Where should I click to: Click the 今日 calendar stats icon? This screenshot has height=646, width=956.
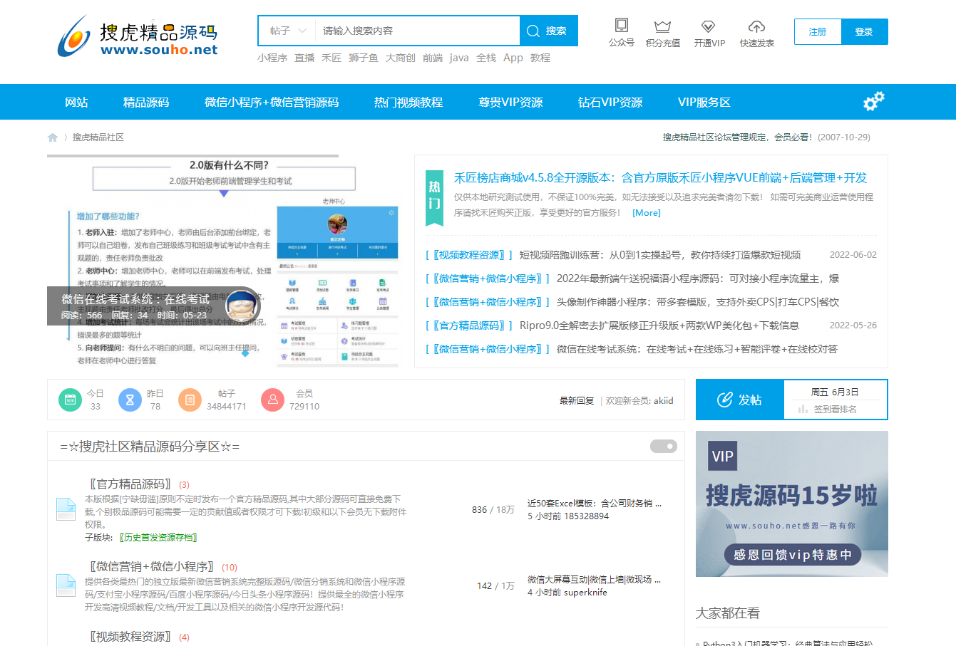pos(70,400)
